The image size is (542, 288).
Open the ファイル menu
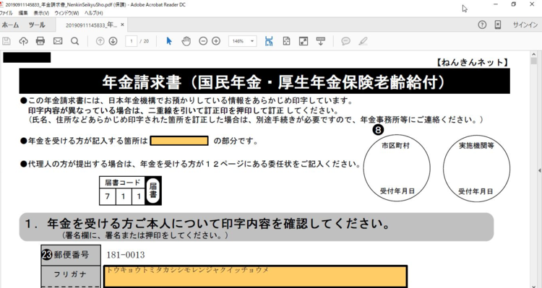7,13
